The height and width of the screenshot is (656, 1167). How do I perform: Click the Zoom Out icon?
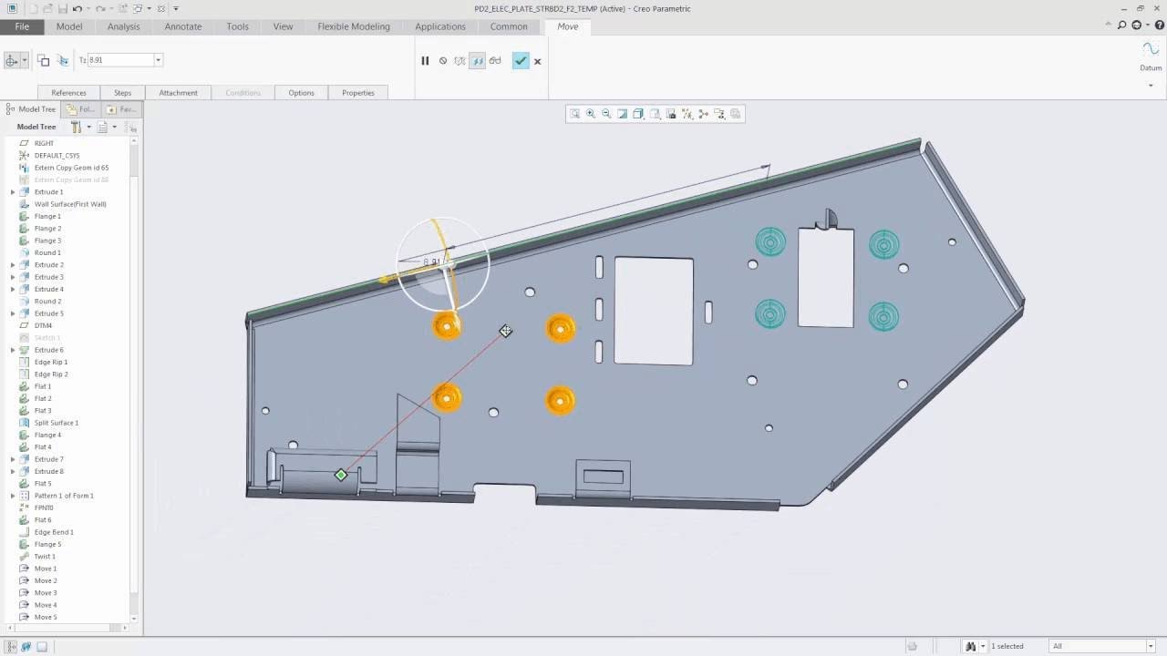(x=606, y=114)
